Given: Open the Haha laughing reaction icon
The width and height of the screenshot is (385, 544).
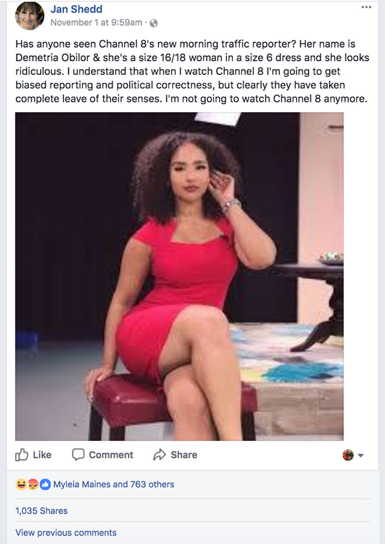Looking at the screenshot, I should 21,484.
